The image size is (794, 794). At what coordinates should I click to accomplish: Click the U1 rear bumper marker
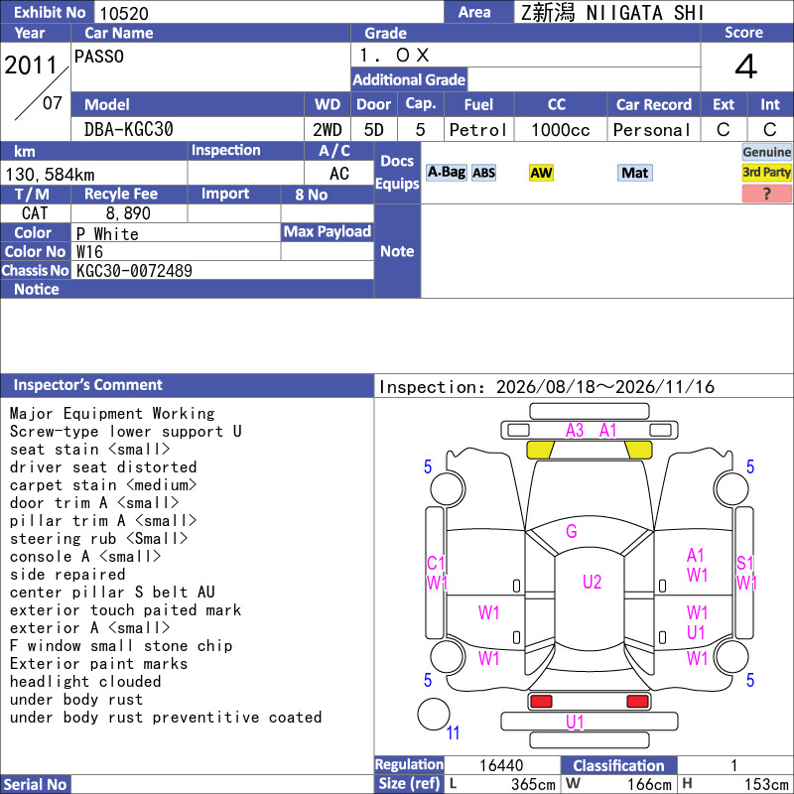[x=575, y=723]
